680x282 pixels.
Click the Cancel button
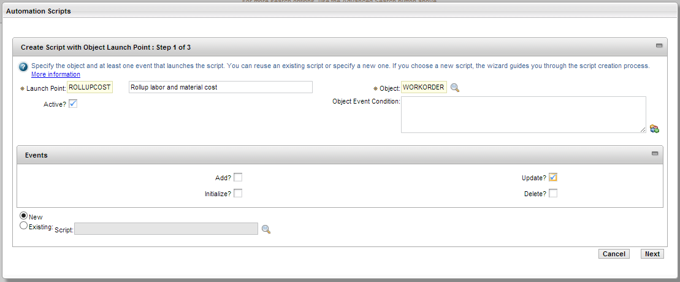click(614, 254)
